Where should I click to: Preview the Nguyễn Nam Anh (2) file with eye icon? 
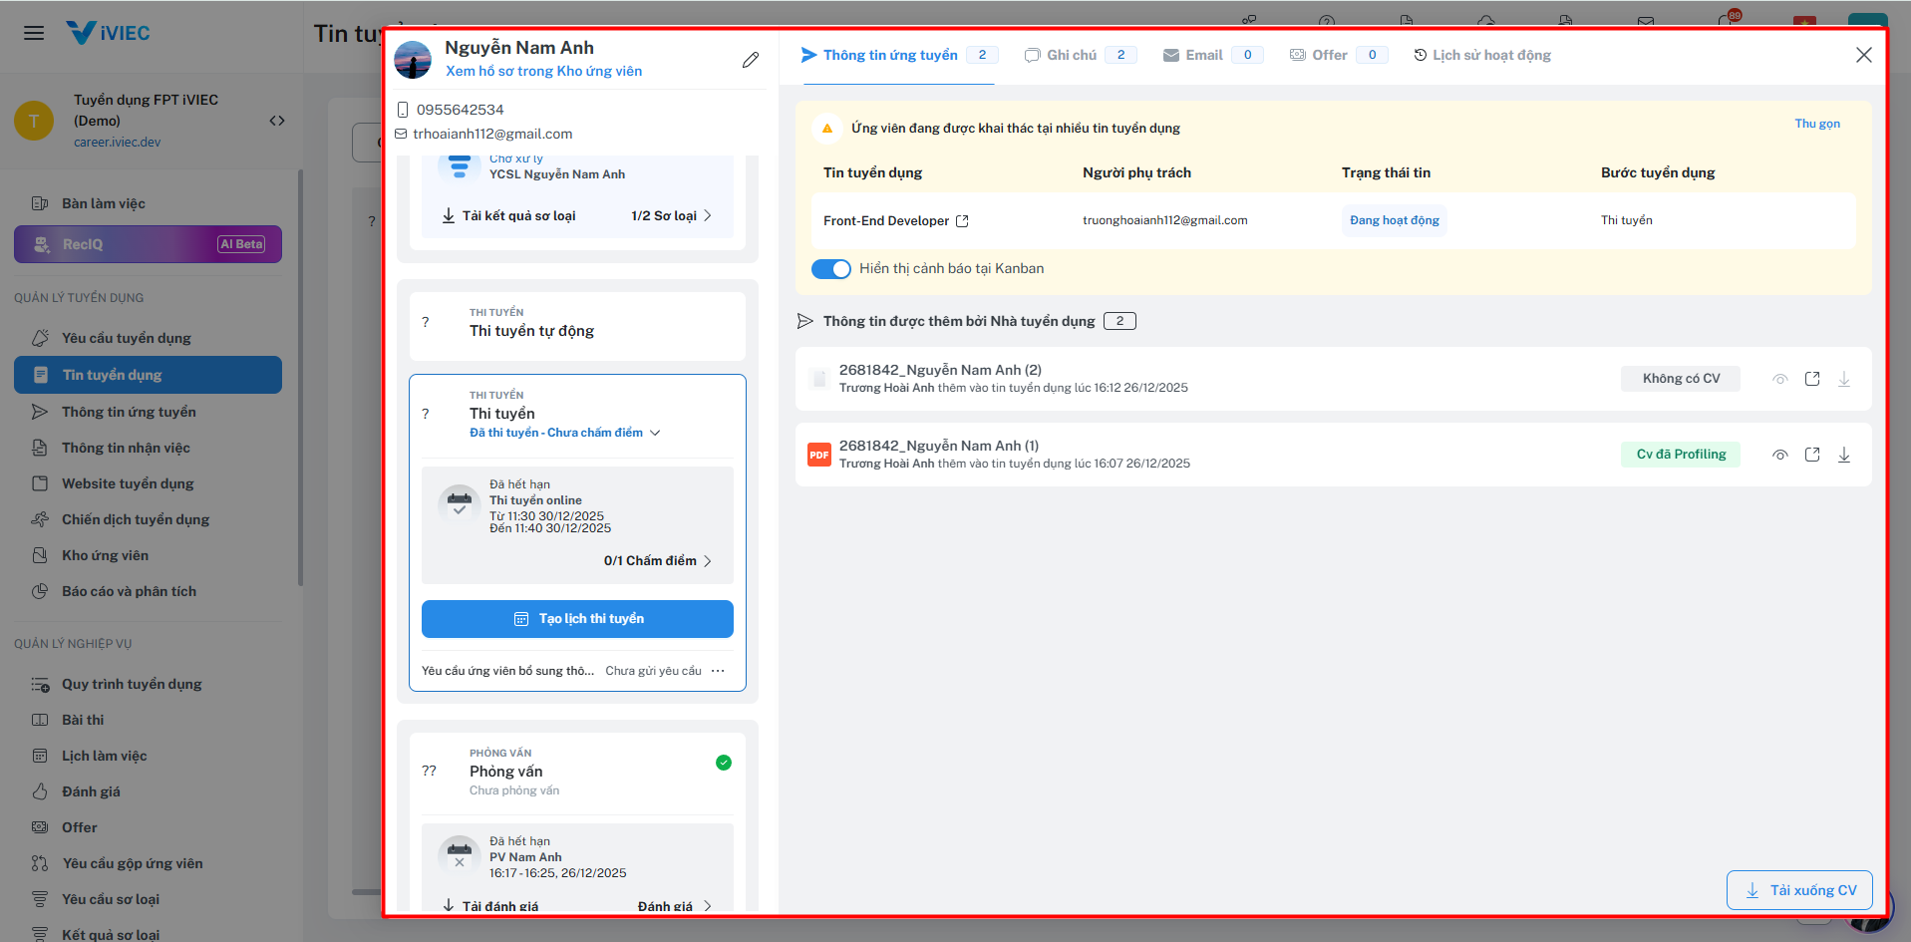(1779, 379)
